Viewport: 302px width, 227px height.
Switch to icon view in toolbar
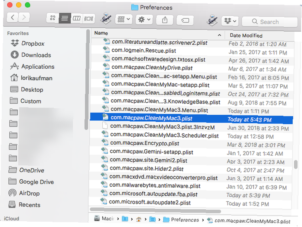53,18
